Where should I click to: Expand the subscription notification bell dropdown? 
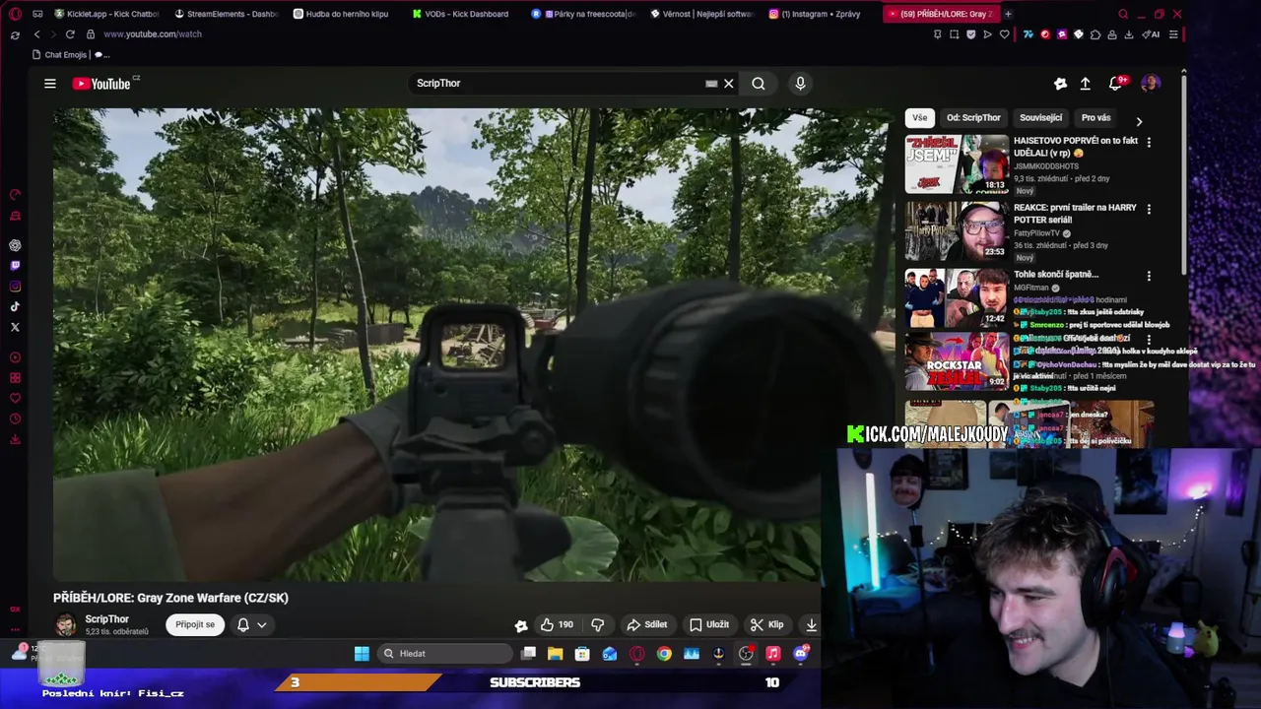(252, 624)
